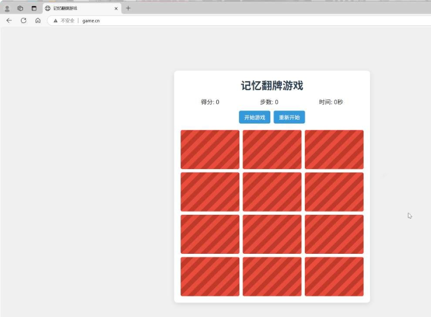Click the 不安全 security warning indicator
Viewport: 431px width, 317px height.
63,20
